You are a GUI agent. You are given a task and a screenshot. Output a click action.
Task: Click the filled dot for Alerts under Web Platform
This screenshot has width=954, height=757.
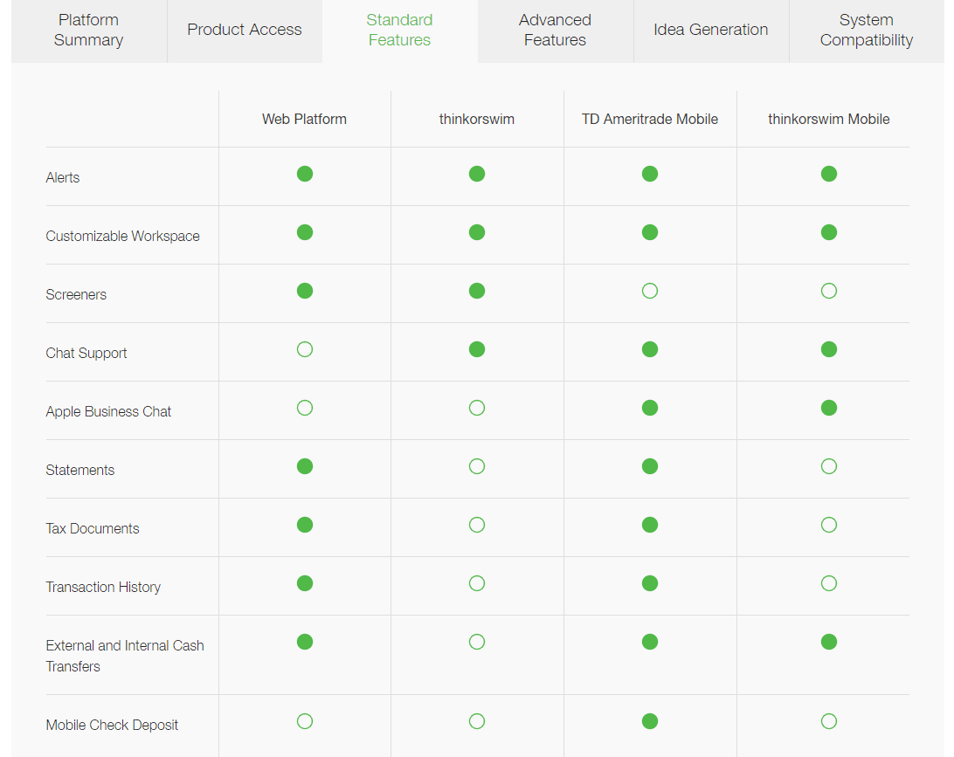pos(305,174)
